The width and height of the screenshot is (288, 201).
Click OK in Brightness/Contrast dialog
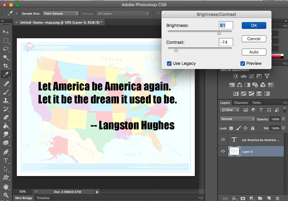[x=254, y=25]
